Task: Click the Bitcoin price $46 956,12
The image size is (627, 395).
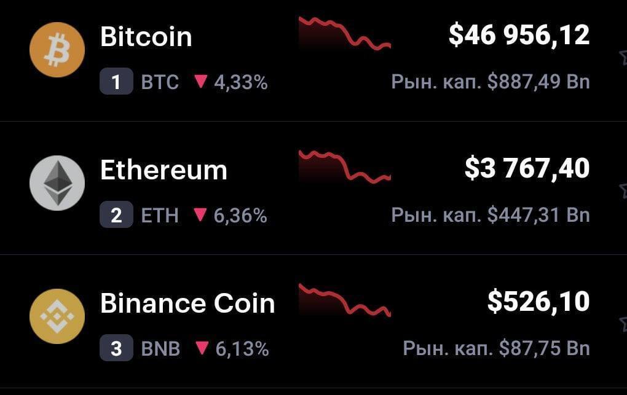Action: pos(519,36)
